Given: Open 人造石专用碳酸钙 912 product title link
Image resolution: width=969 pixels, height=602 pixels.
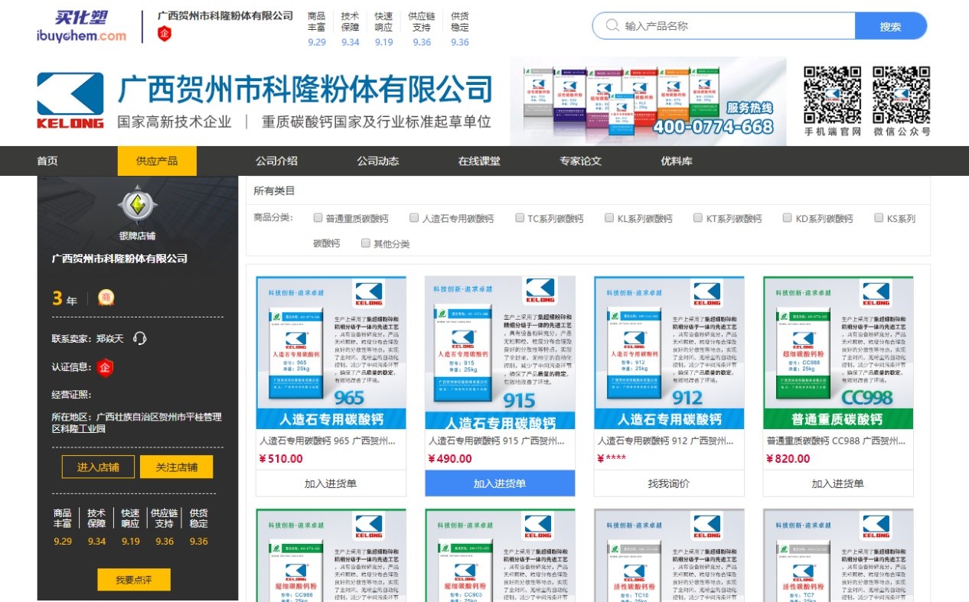Looking at the screenshot, I should 666,441.
